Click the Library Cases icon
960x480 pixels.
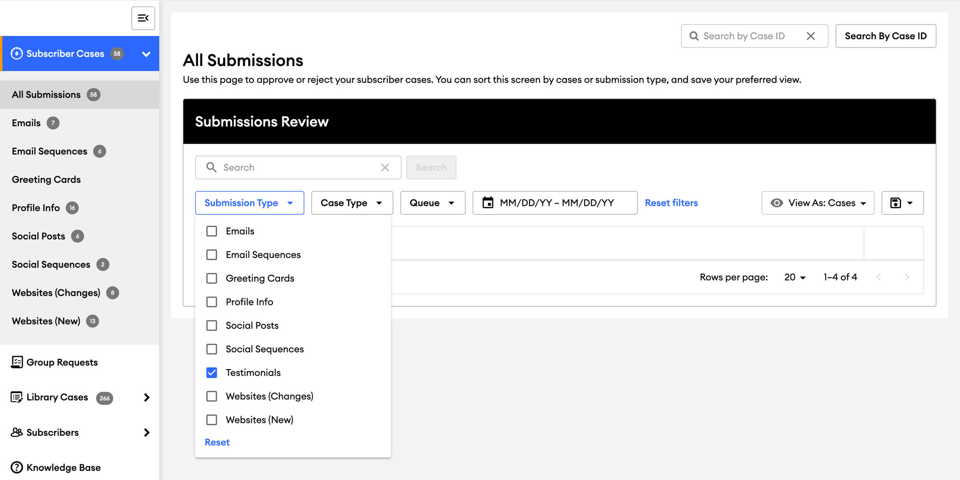[17, 397]
